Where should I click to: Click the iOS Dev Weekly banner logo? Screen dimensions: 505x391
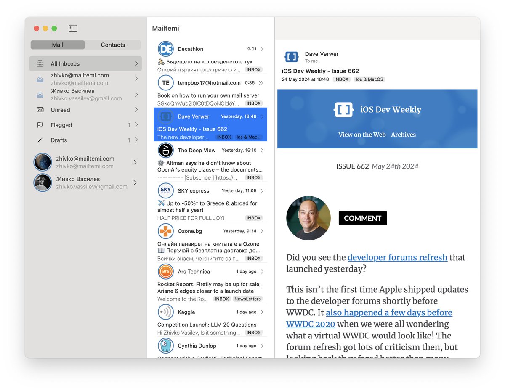tap(345, 110)
